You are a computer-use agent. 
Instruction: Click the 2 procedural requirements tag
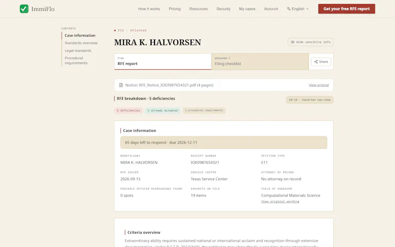(x=204, y=110)
